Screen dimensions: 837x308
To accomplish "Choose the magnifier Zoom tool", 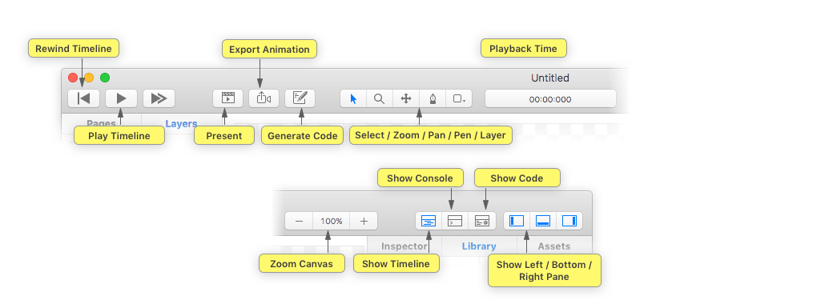I will 379,98.
